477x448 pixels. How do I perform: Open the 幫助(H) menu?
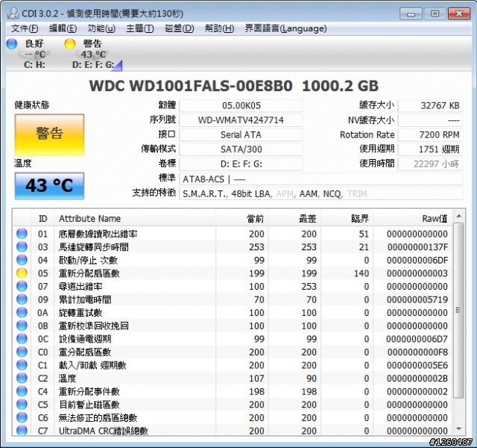tap(219, 28)
